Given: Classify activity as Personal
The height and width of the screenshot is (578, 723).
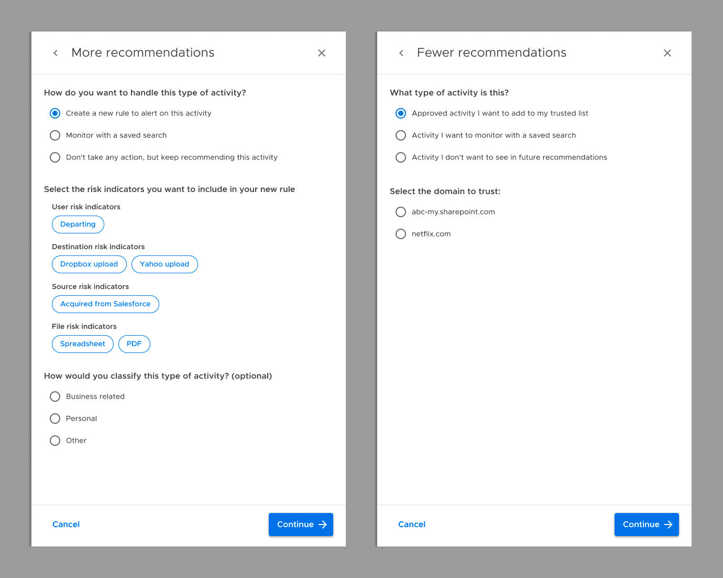Looking at the screenshot, I should pos(55,419).
